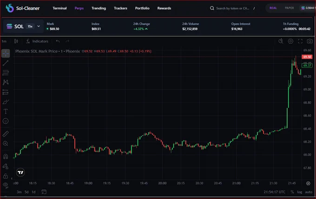Open the quick search chart icon
The height and width of the screenshot is (199, 316).
(281, 41)
